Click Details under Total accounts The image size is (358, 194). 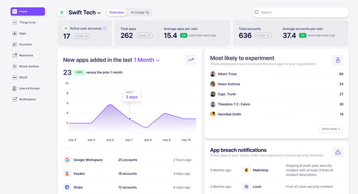(263, 35)
